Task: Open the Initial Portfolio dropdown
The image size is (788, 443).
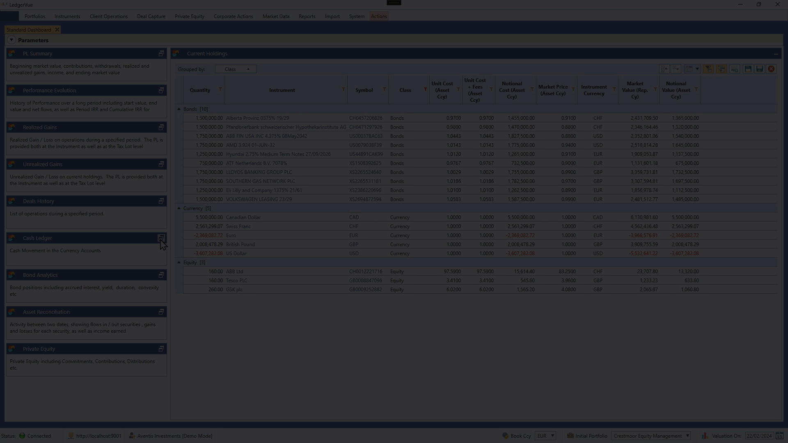Action: coord(687,436)
